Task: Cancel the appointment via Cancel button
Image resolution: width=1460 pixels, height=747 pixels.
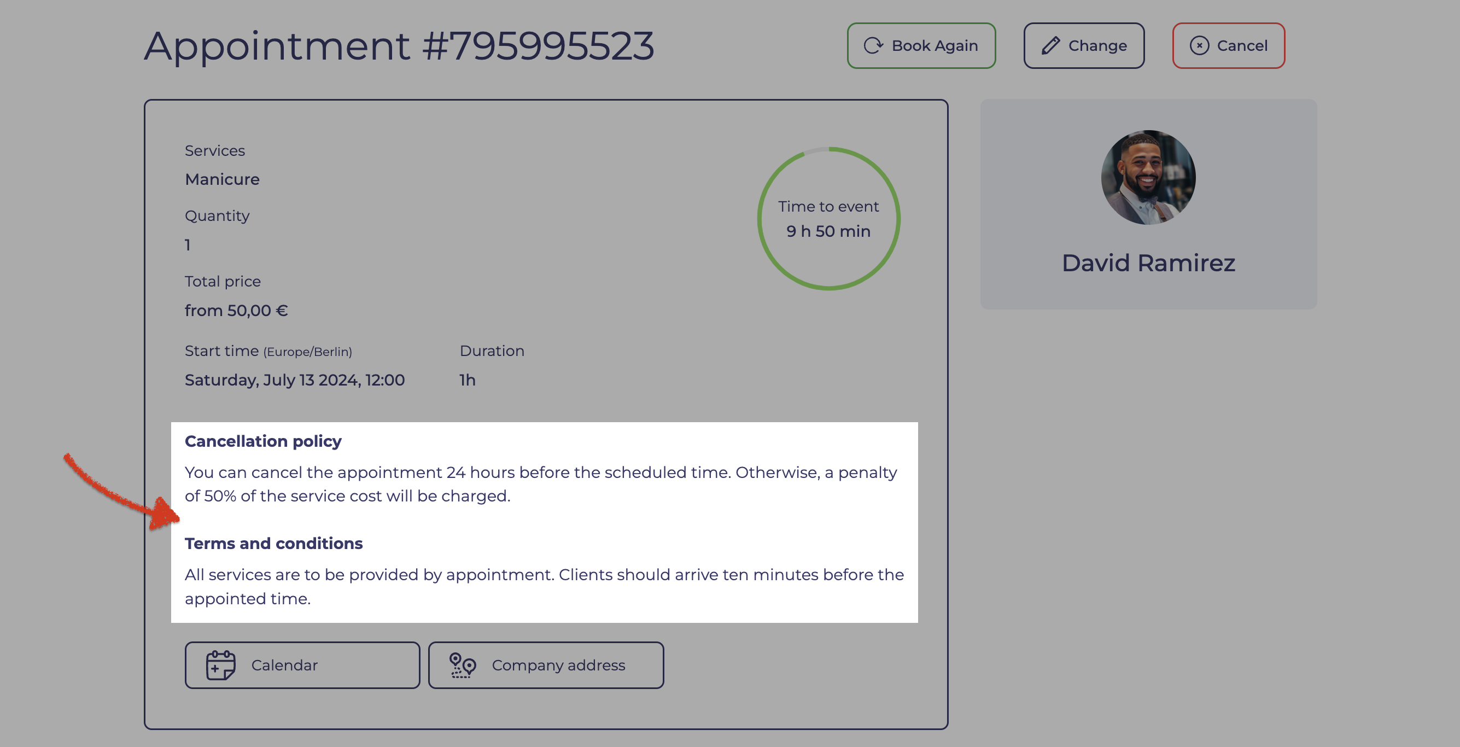Action: click(1228, 46)
